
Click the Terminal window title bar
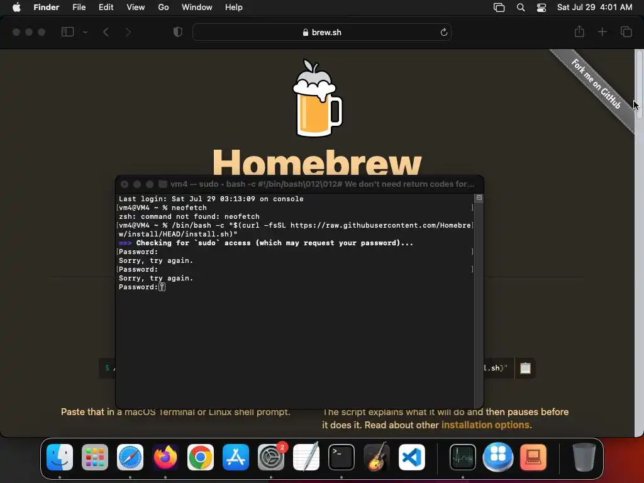point(299,184)
